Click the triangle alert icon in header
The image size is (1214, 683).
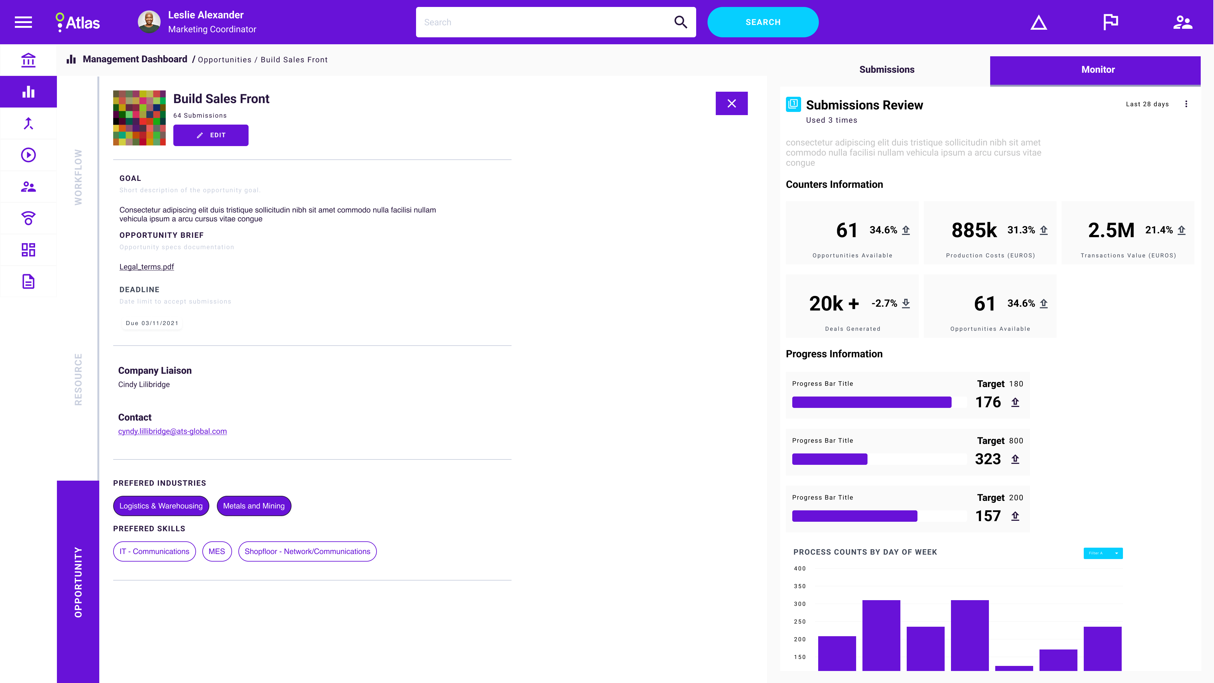(x=1039, y=22)
